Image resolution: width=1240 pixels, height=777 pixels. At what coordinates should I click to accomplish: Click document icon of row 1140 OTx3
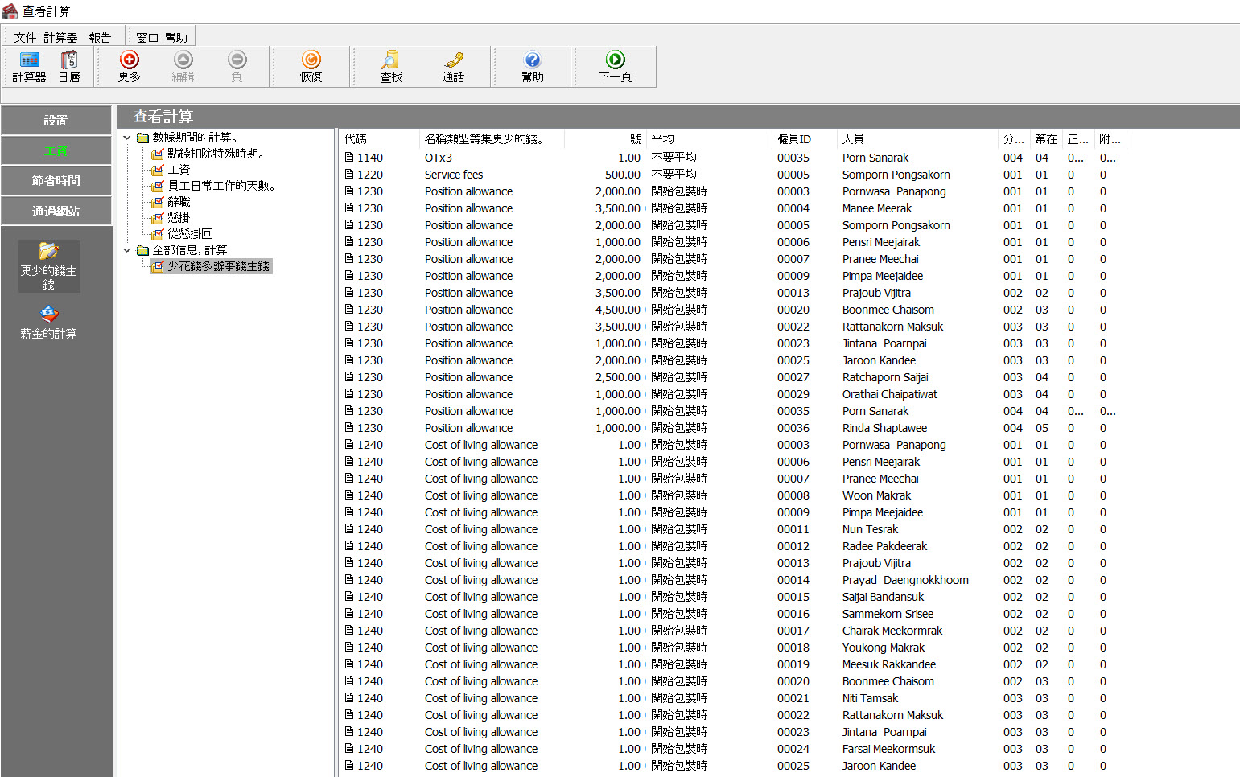point(349,158)
